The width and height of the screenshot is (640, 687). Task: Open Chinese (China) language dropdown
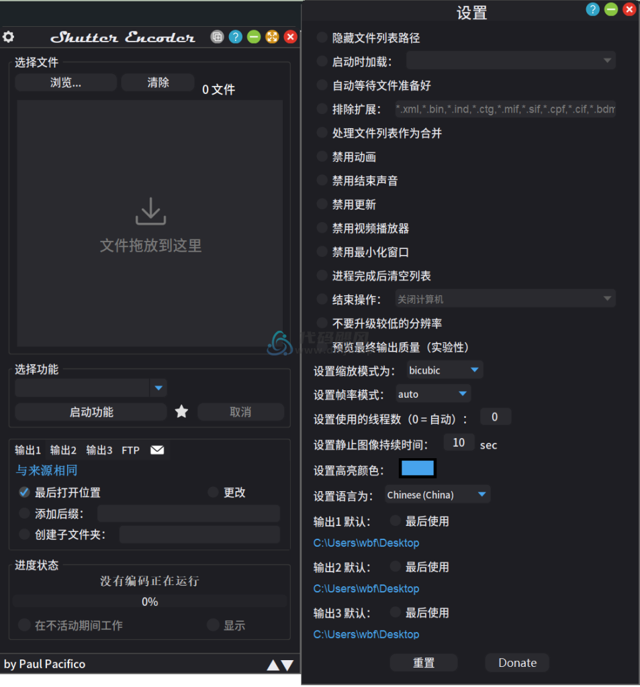pos(438,494)
